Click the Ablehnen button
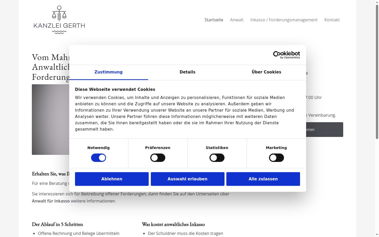Screen dimensions: 379x237 112,179
